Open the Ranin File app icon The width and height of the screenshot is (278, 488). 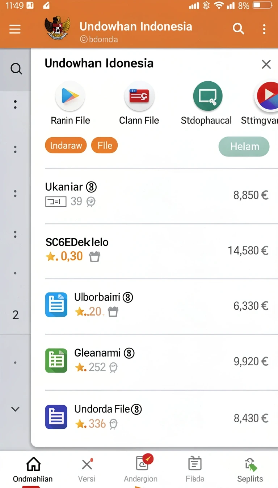[x=70, y=96]
